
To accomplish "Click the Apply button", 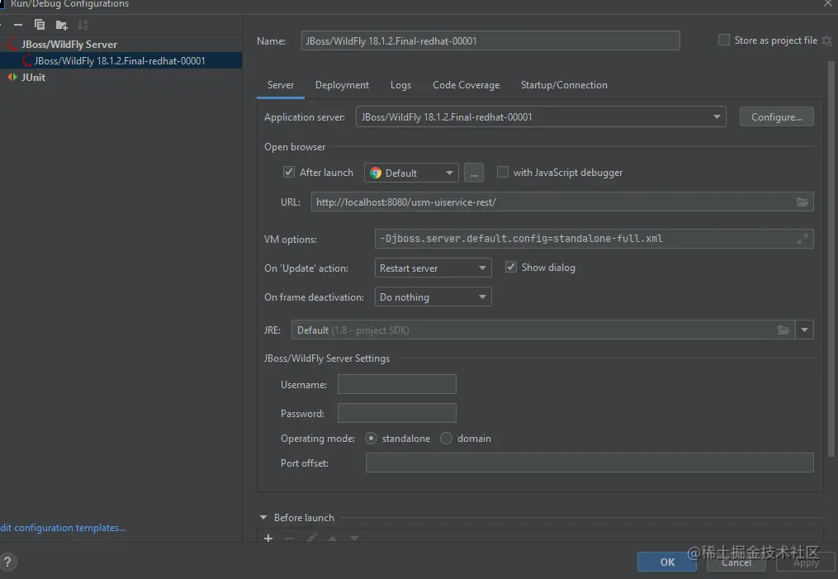I will (806, 562).
